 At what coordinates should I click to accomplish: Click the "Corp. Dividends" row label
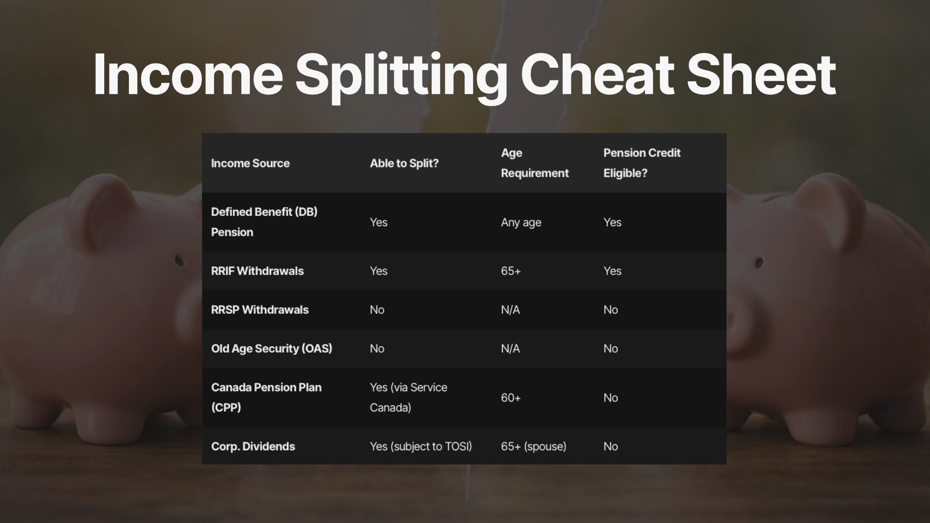[x=253, y=446]
